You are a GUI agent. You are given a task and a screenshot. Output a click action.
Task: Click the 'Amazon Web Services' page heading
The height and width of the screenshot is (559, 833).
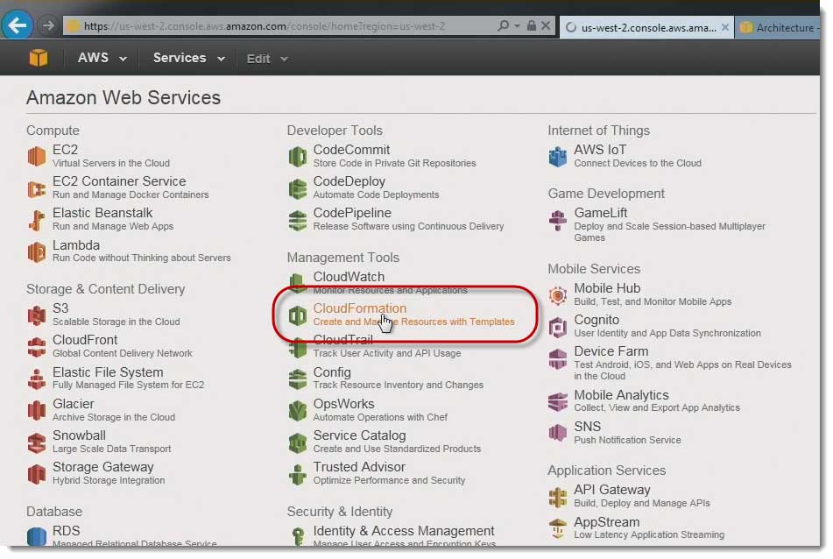124,98
